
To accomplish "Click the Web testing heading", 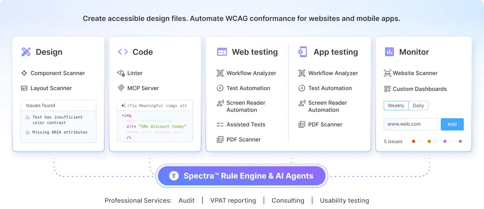I will click(x=255, y=52).
